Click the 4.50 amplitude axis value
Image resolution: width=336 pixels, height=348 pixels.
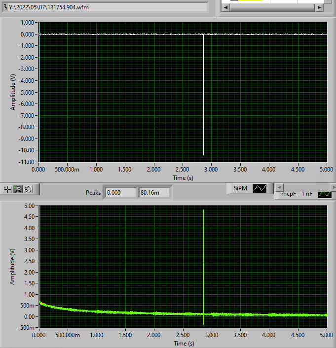[x=29, y=216]
